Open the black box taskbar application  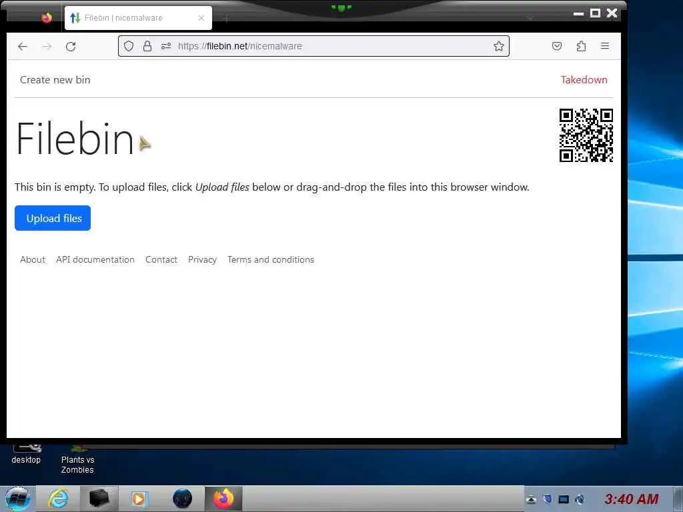(x=99, y=499)
